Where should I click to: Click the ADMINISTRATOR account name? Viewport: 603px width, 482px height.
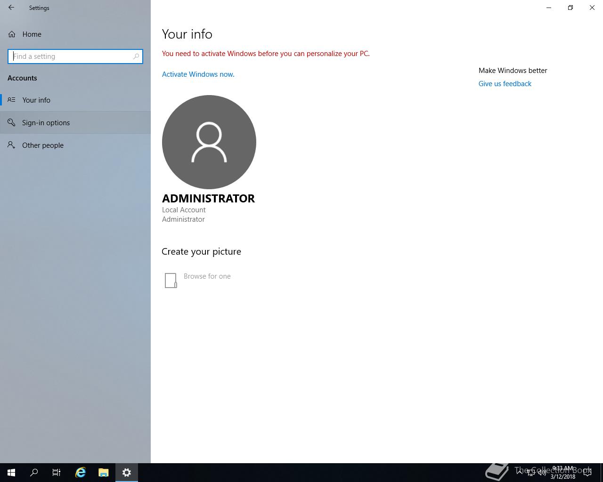208,198
